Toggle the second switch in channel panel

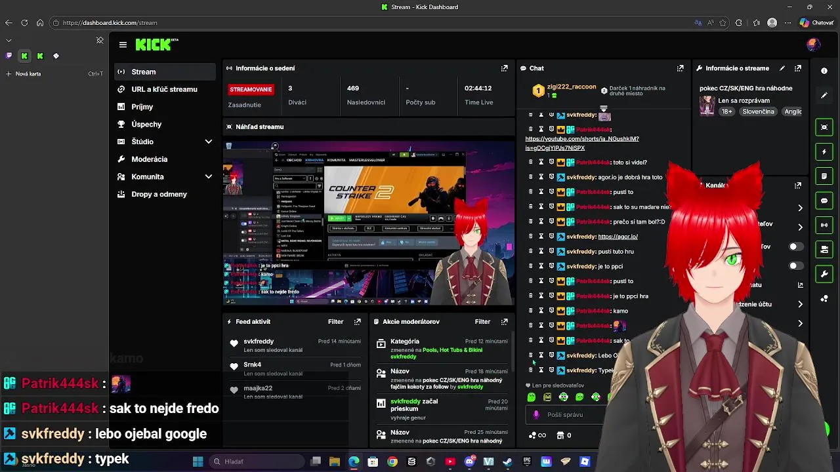(x=796, y=266)
